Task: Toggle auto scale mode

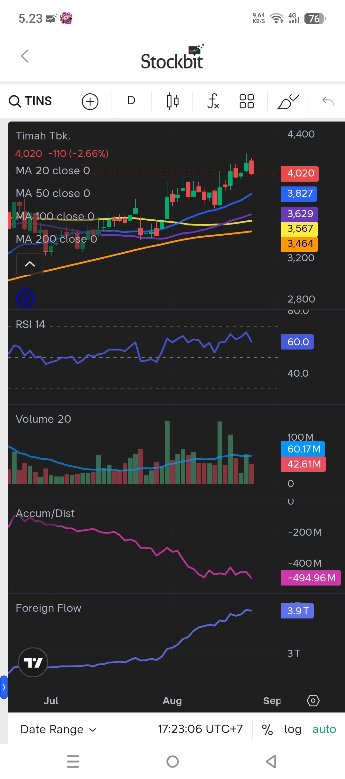Action: [x=324, y=729]
